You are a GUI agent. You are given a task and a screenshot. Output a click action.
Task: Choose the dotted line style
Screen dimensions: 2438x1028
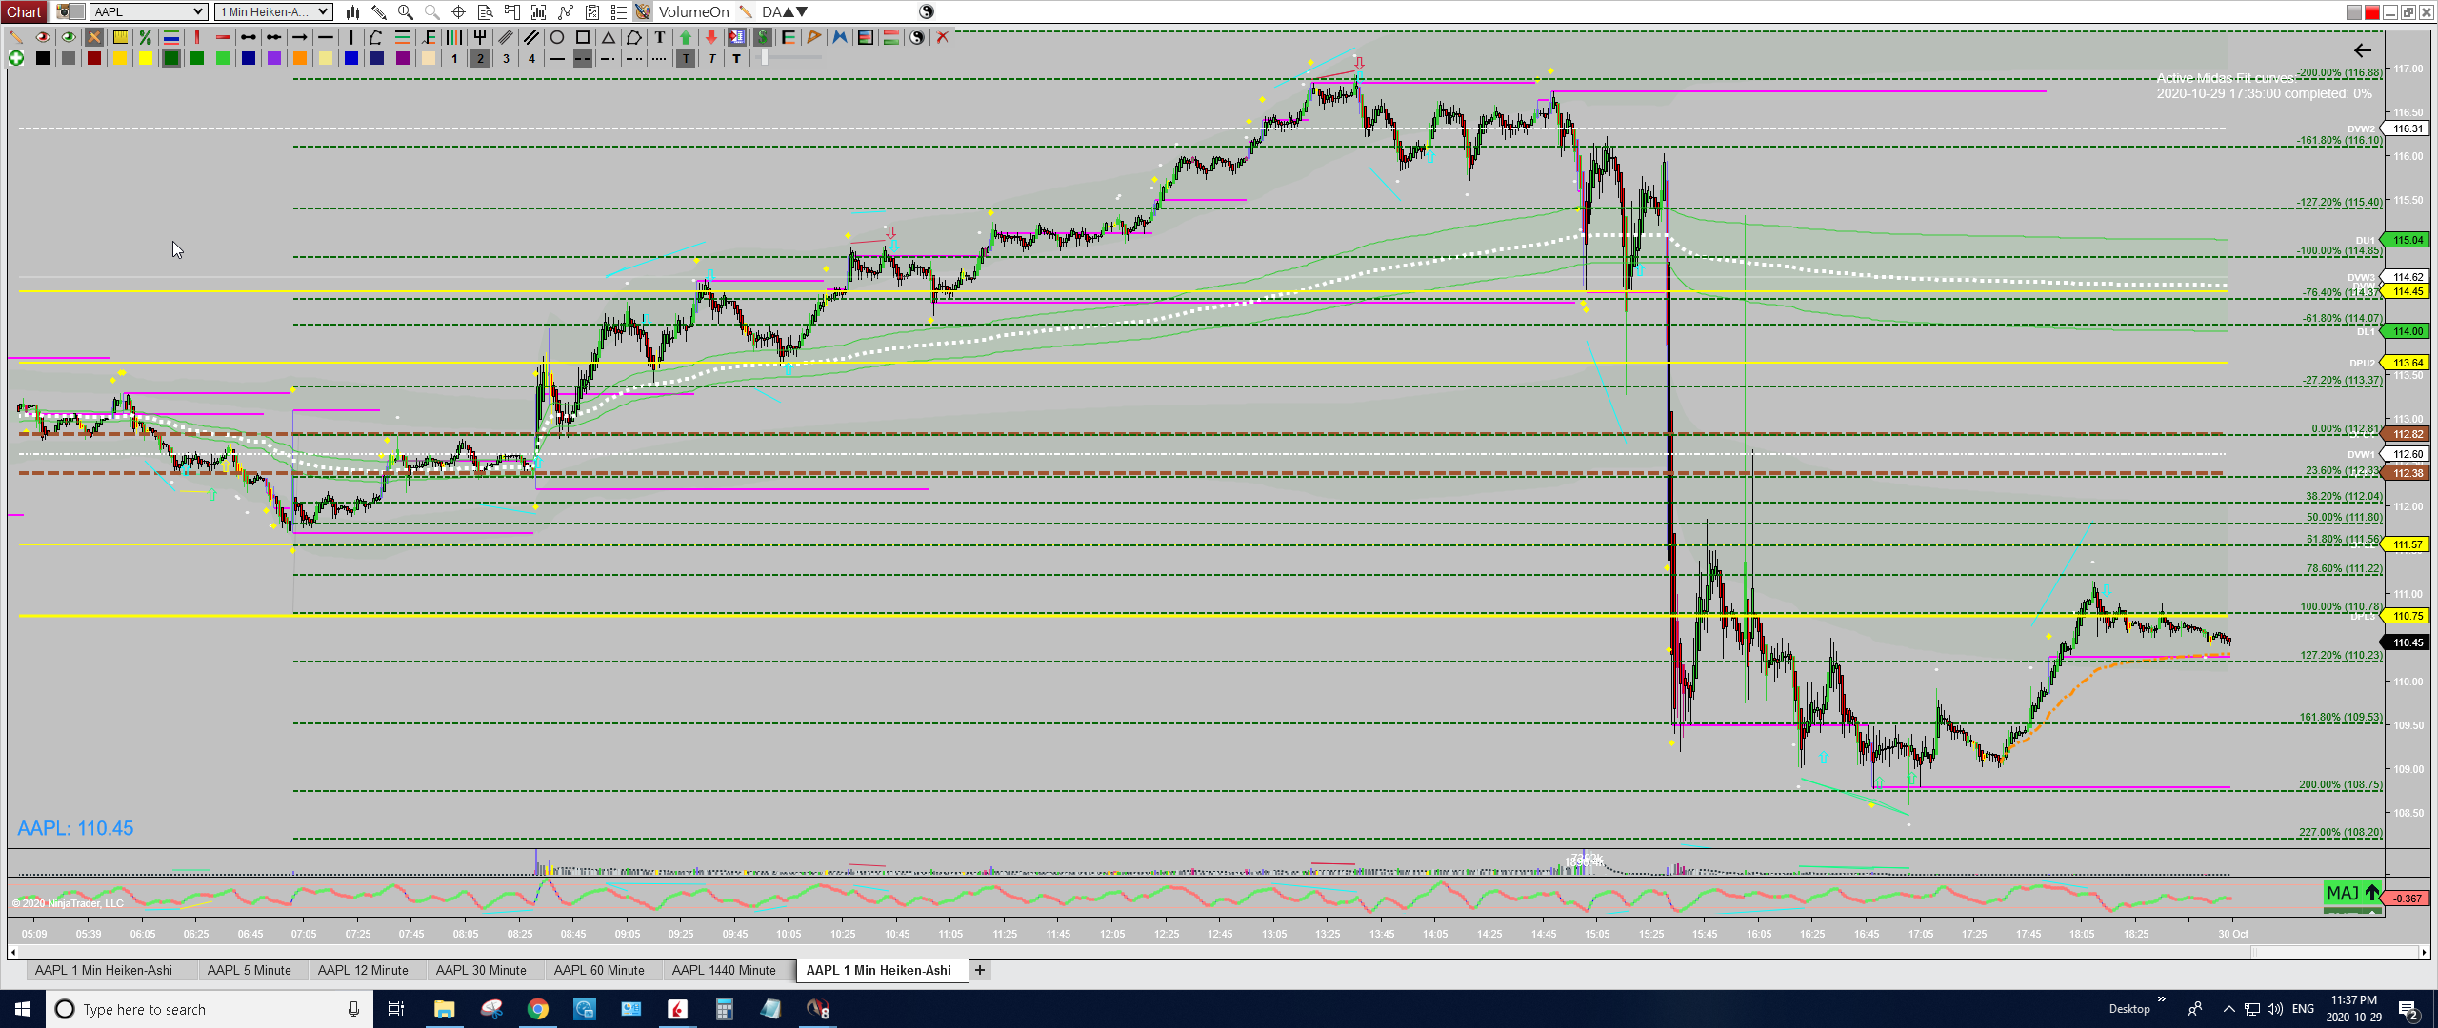pyautogui.click(x=660, y=58)
